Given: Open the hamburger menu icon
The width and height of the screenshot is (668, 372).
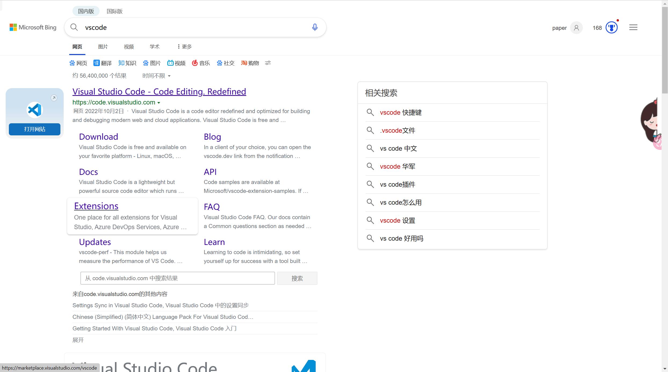Looking at the screenshot, I should [x=633, y=27].
